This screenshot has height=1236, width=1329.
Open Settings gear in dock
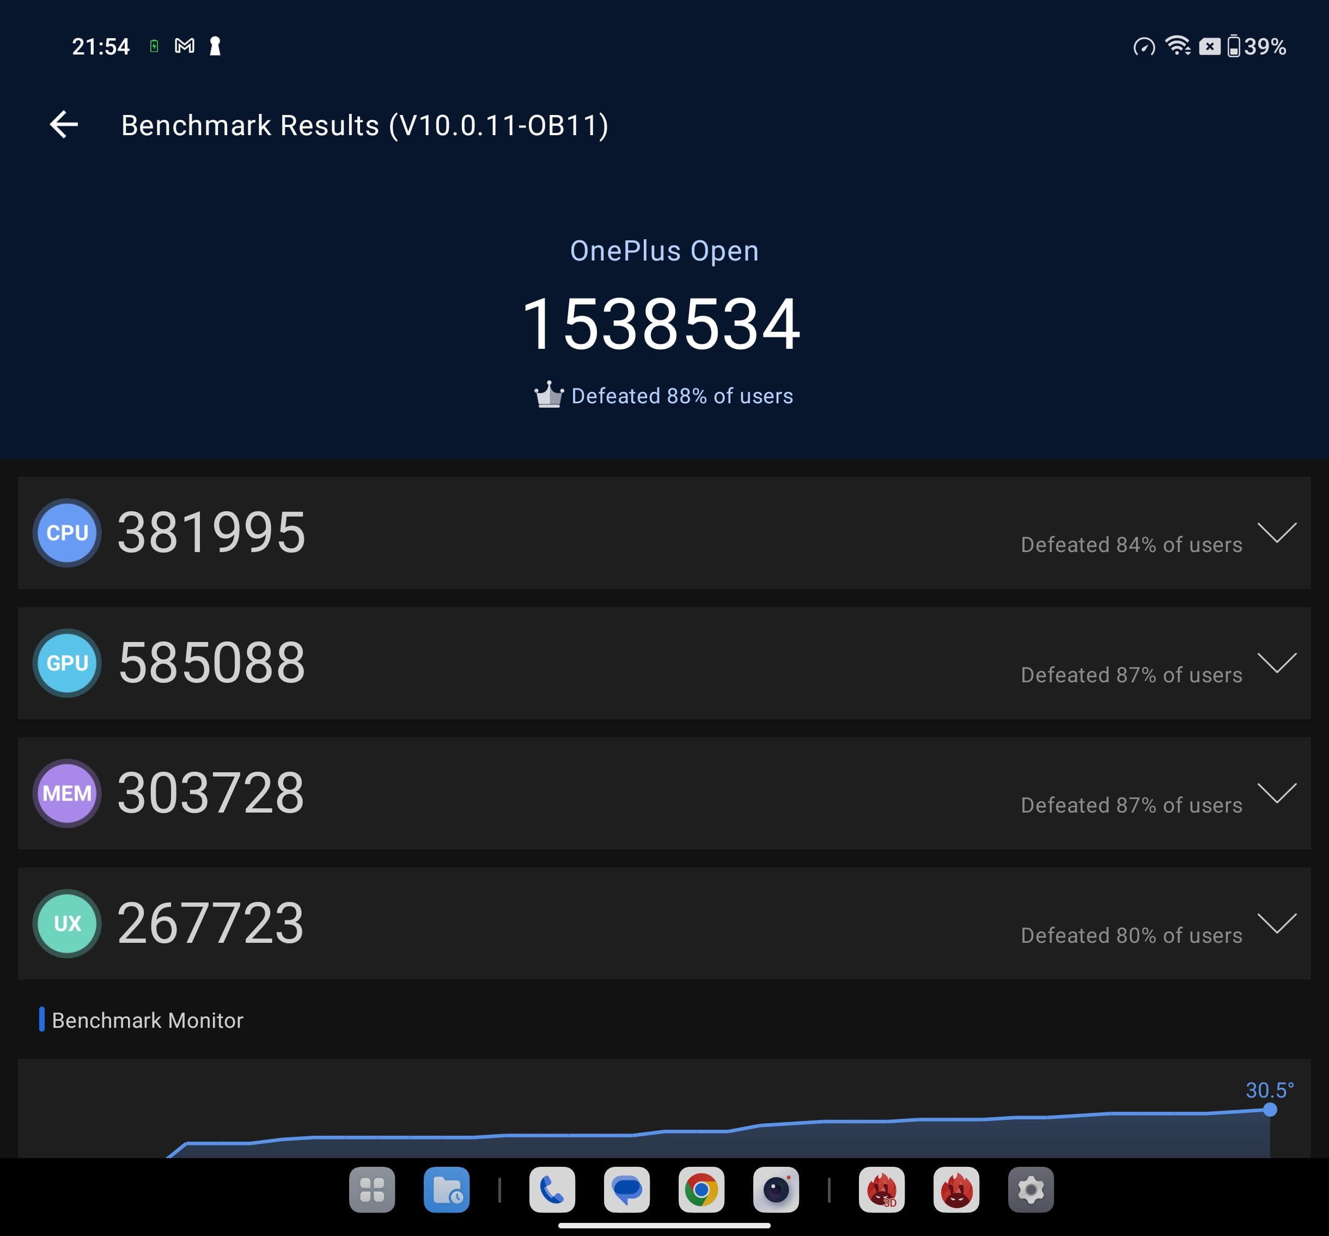point(1031,1190)
